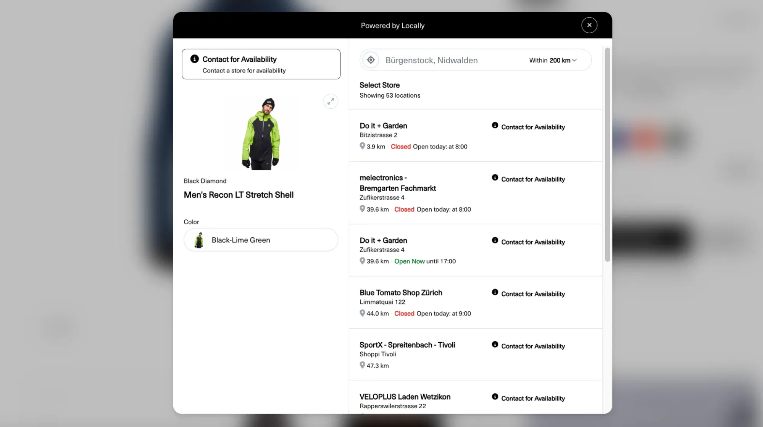The image size is (763, 427).
Task: Click info icon for VELOPLUS Laden Wetzikon
Action: point(495,396)
